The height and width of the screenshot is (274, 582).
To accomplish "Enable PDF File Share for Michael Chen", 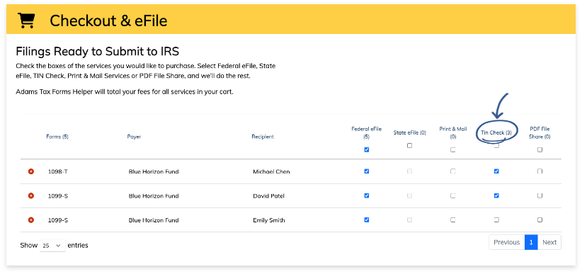I will pos(540,171).
